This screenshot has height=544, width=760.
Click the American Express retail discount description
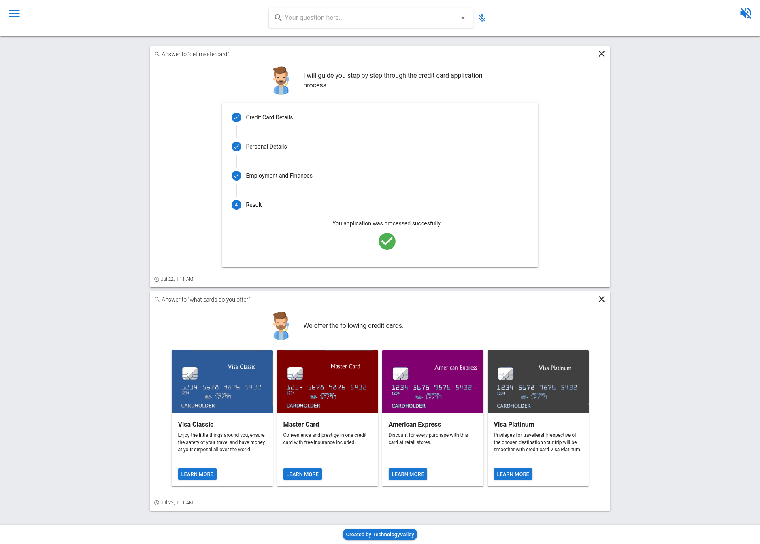tap(428, 439)
